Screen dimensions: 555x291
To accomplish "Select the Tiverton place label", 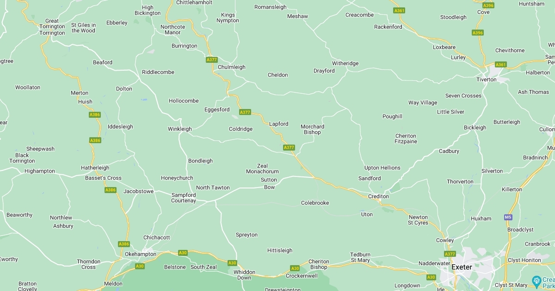I will click(x=486, y=79).
